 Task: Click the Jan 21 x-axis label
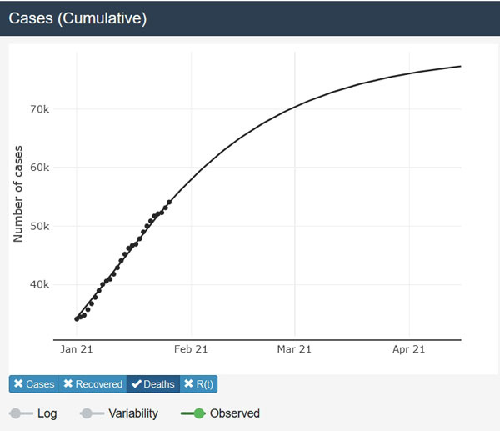[x=77, y=350]
